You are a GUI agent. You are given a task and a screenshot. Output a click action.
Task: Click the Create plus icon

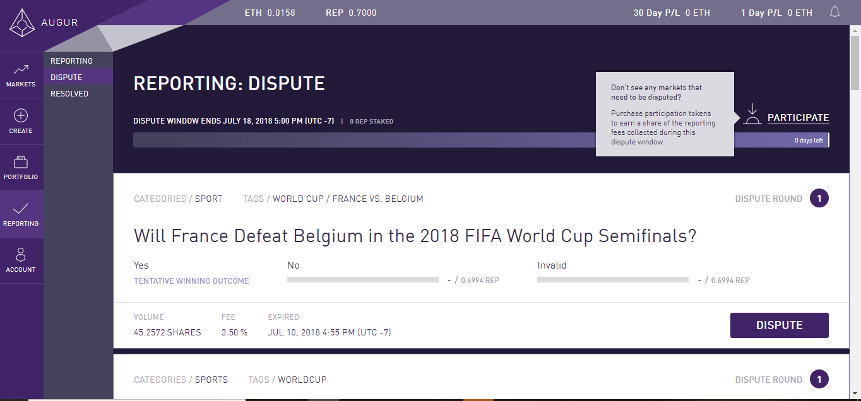(x=21, y=115)
